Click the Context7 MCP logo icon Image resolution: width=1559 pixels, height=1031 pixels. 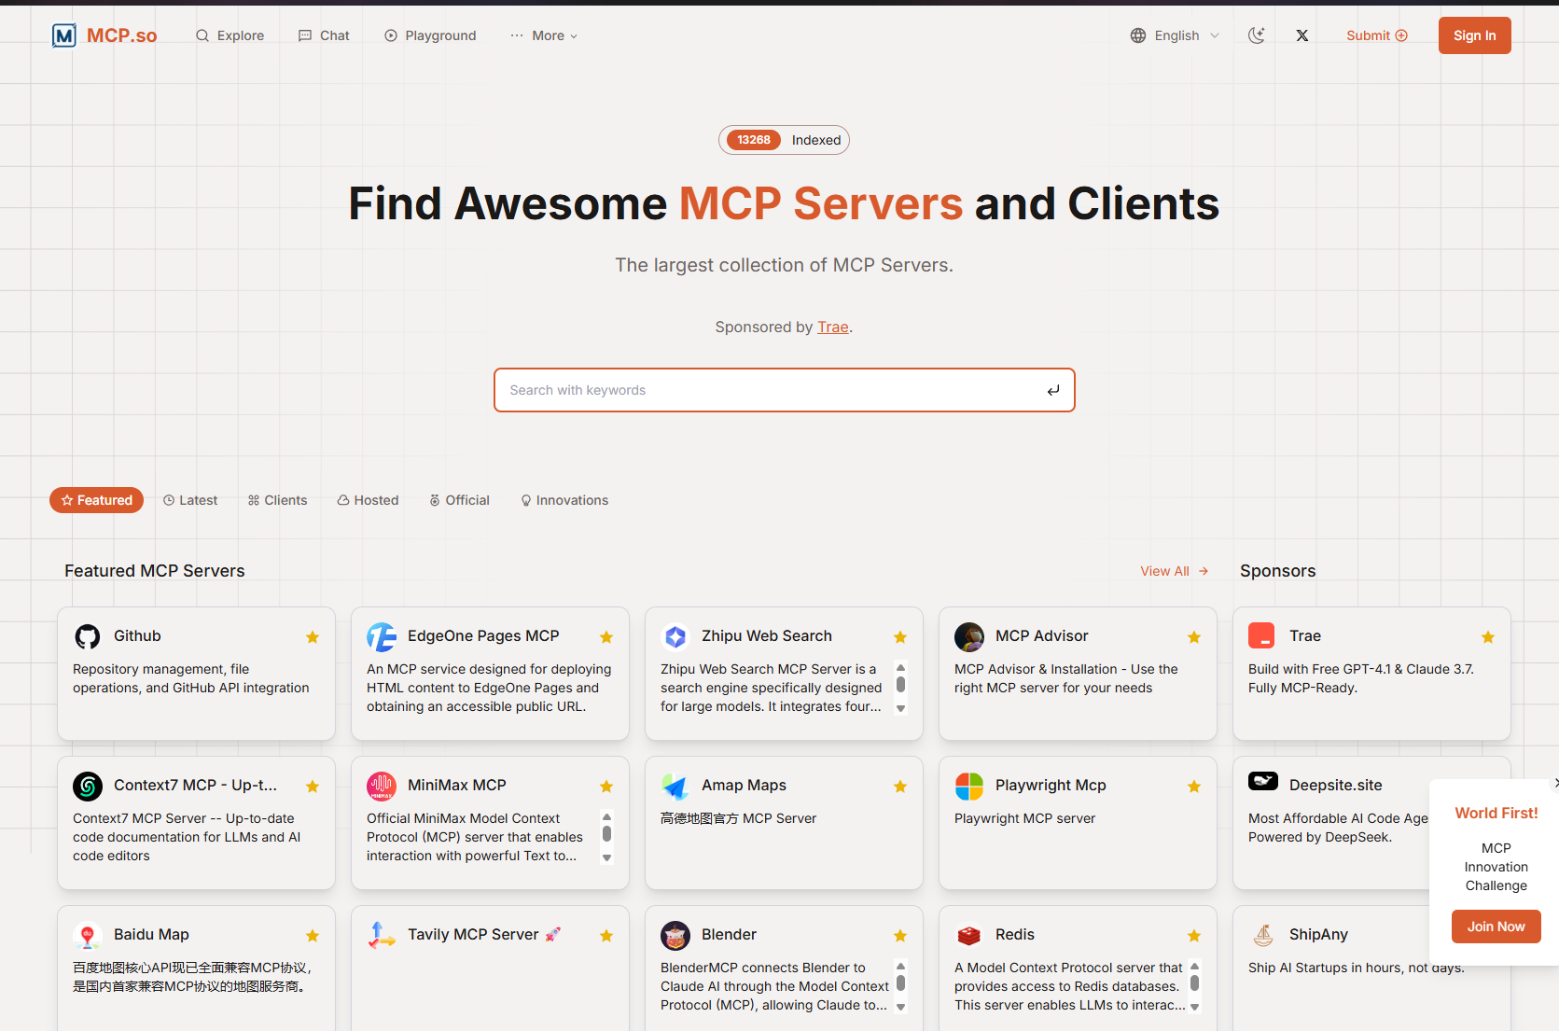88,786
